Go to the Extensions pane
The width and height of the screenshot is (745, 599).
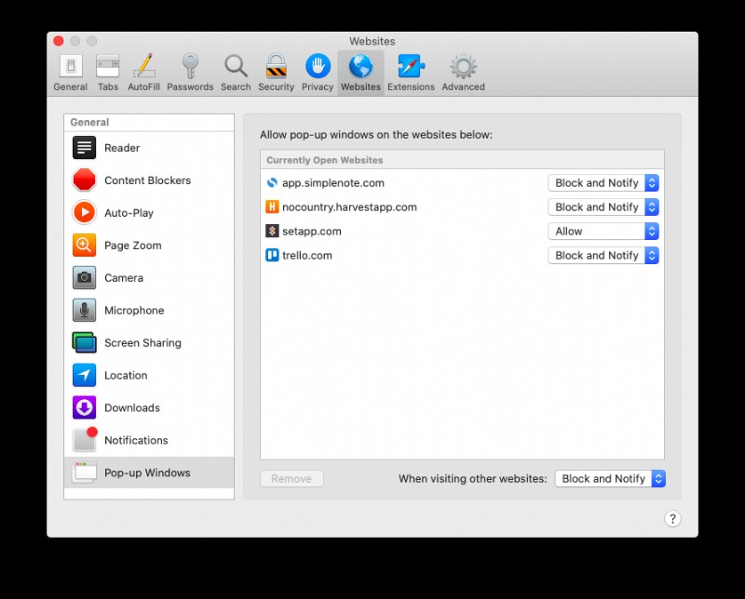[411, 71]
